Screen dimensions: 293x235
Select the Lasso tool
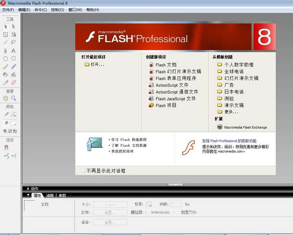pos(13,42)
